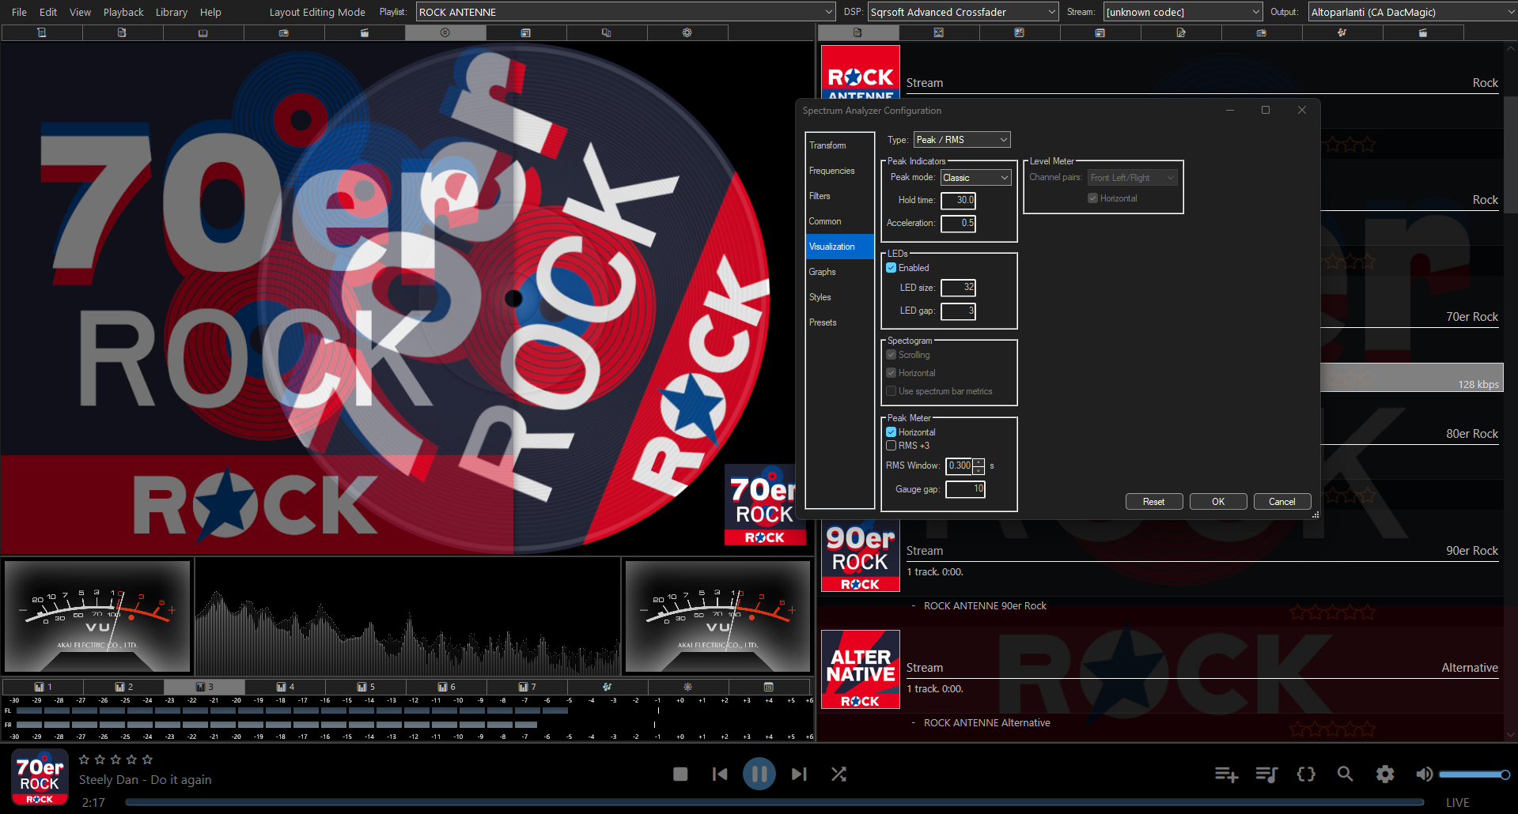Viewport: 1518px width, 814px height.
Task: Set the now-playing track's third rating star
Action: [115, 759]
